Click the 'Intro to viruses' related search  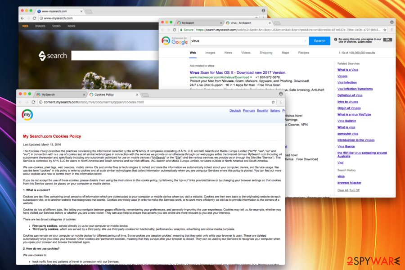click(x=348, y=102)
